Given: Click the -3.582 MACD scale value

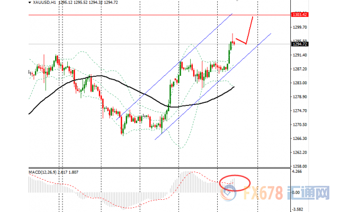Looking at the screenshot, I should coord(297,209).
